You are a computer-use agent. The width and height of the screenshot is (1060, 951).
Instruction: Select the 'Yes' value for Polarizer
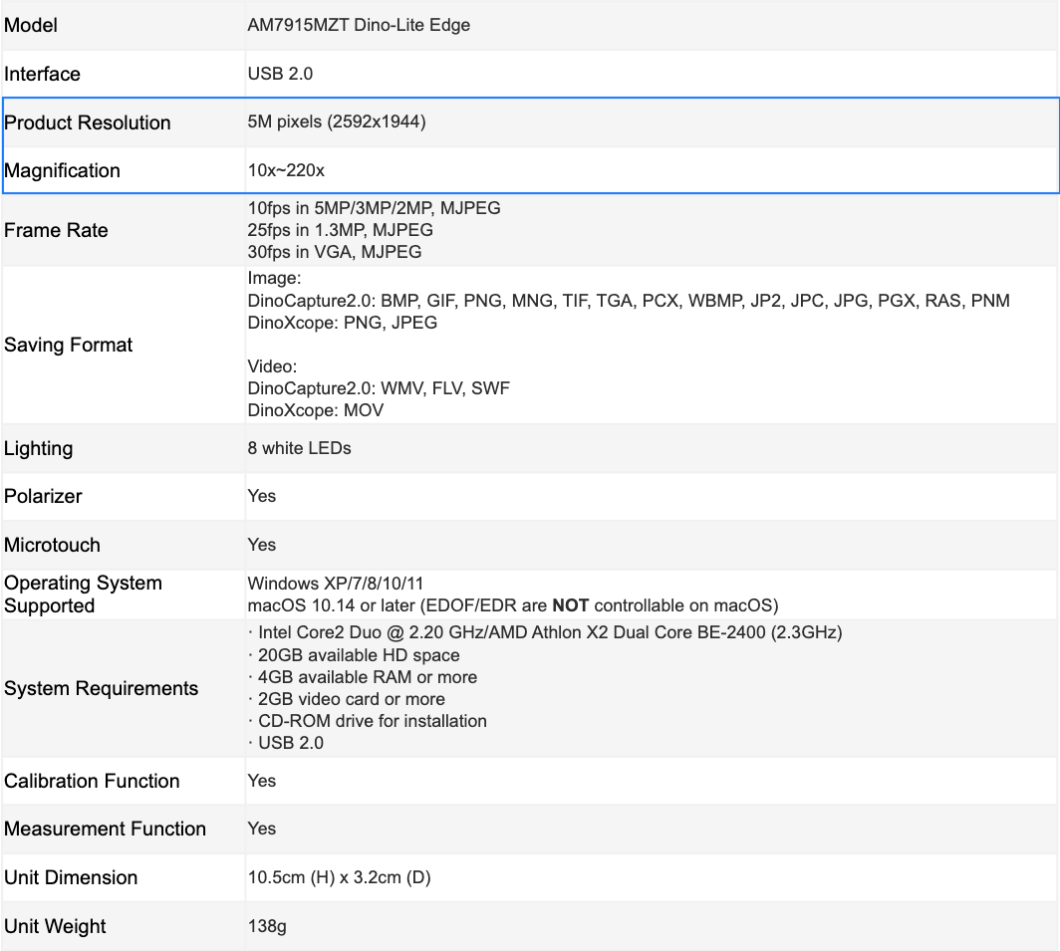click(262, 496)
